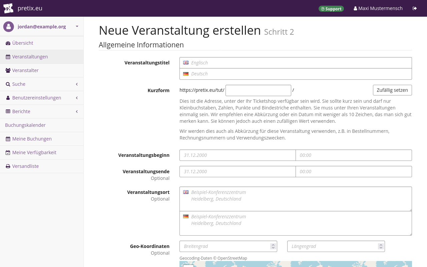Viewport: 427px width, 267px height.
Task: Focus the German Veranstaltungsort textarea
Action: [296, 223]
